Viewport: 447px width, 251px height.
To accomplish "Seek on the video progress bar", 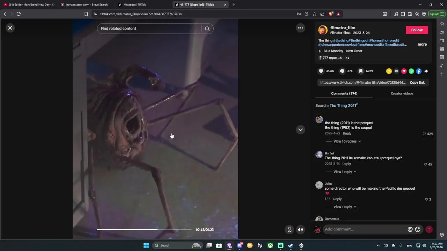I will [144, 229].
